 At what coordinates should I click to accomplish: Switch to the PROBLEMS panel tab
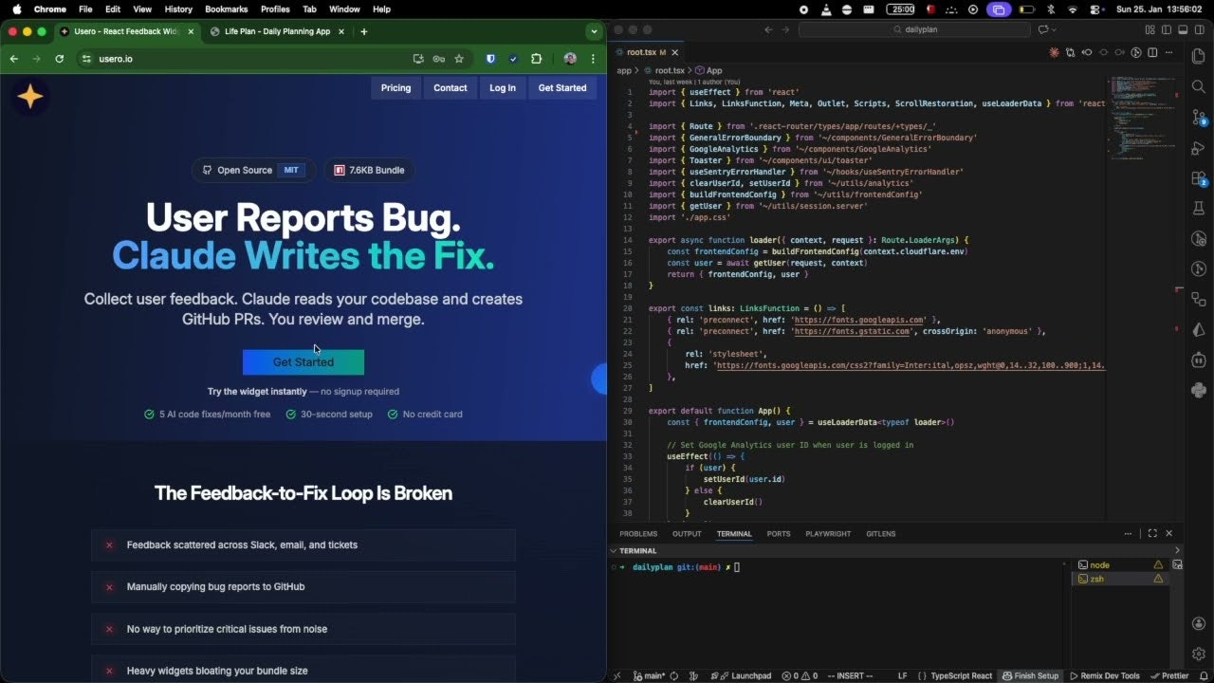(638, 534)
